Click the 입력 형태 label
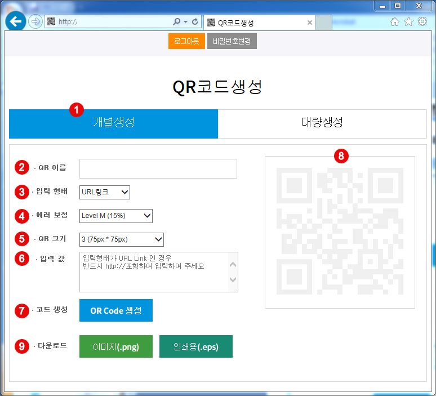The height and width of the screenshot is (396, 436). coord(52,192)
